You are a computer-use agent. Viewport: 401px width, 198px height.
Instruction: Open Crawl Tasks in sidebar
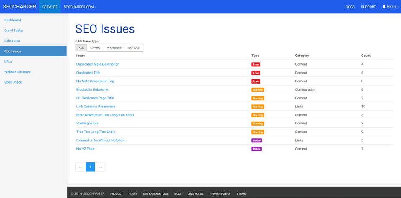(13, 30)
